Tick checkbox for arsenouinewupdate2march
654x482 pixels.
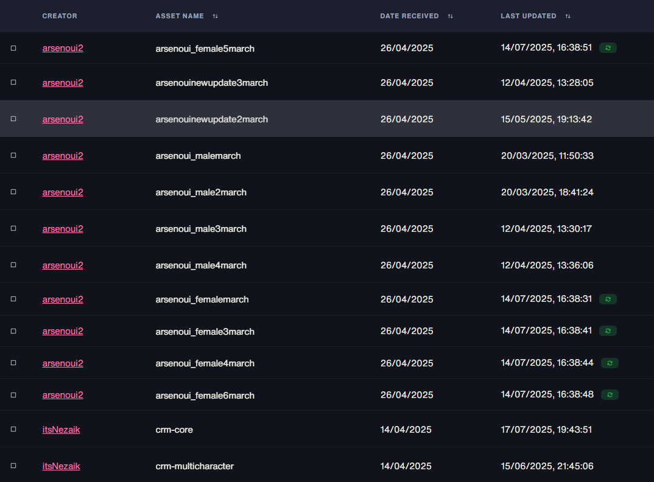pos(13,119)
